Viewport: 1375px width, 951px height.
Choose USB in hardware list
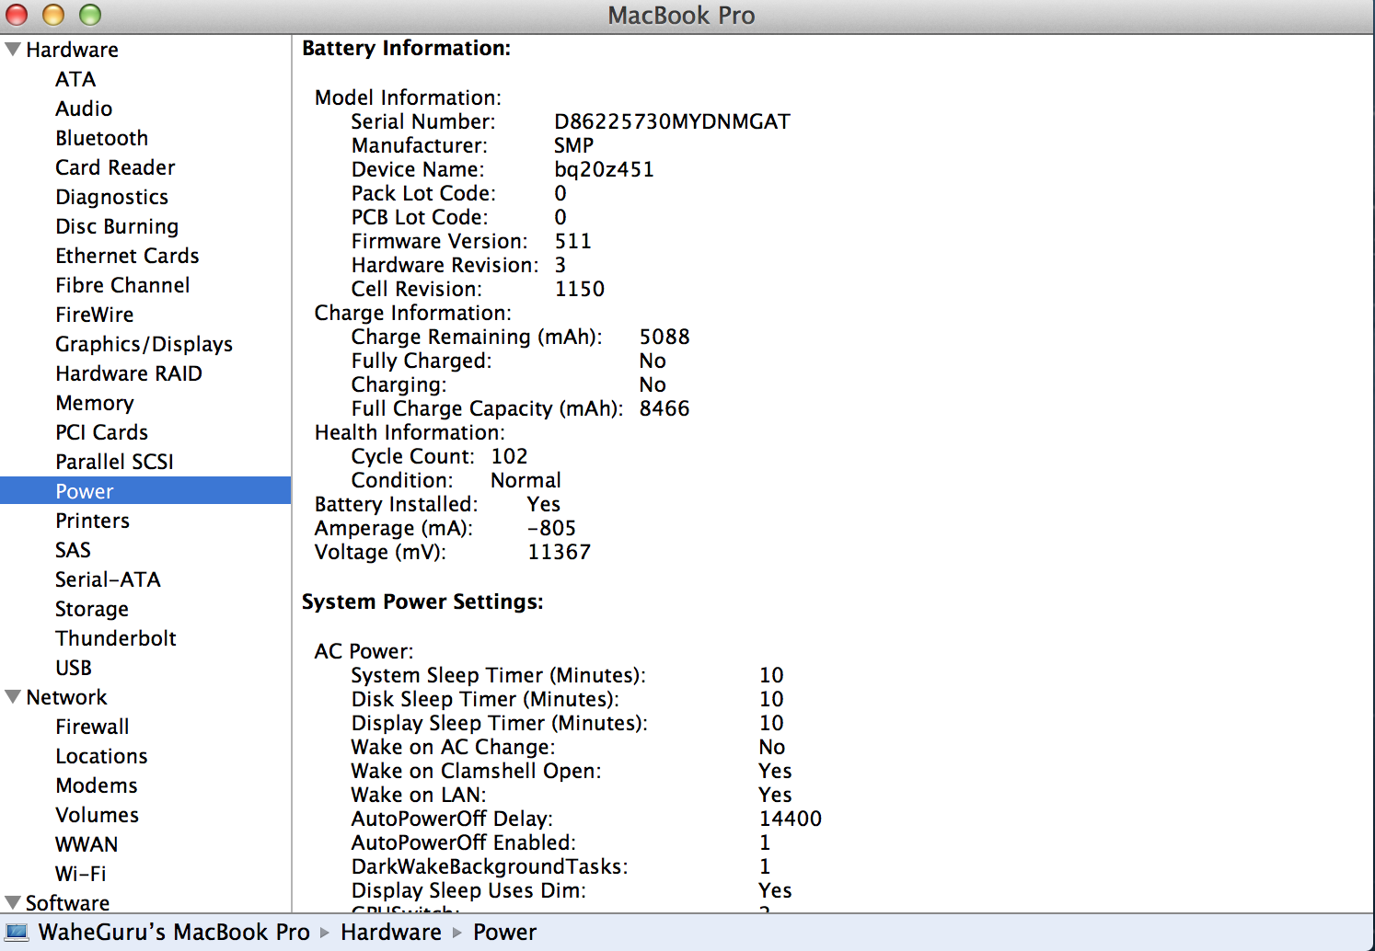coord(74,668)
